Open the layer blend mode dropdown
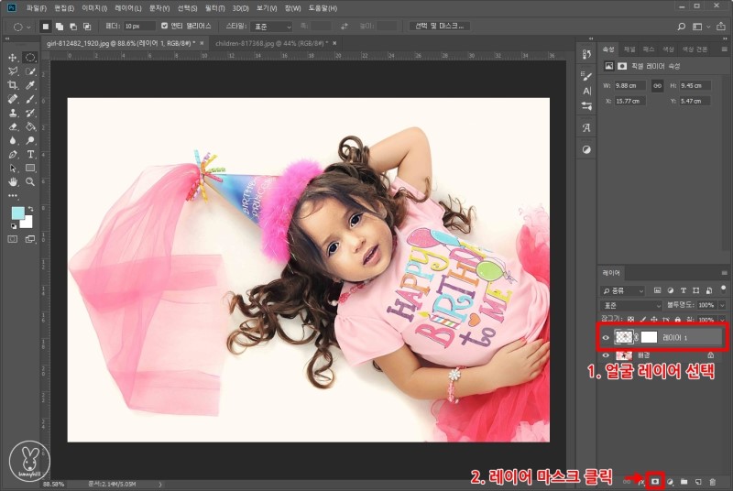733x491 pixels. coord(632,304)
